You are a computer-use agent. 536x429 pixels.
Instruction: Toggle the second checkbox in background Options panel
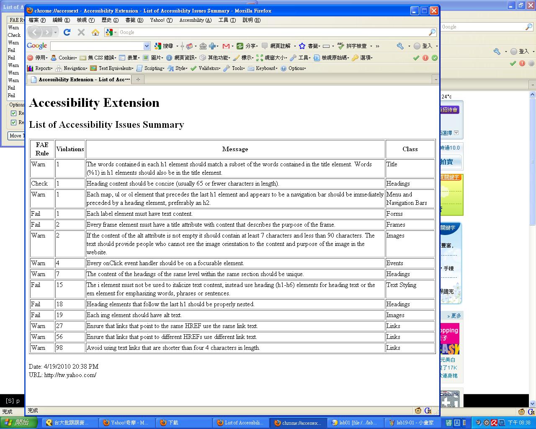pos(14,122)
